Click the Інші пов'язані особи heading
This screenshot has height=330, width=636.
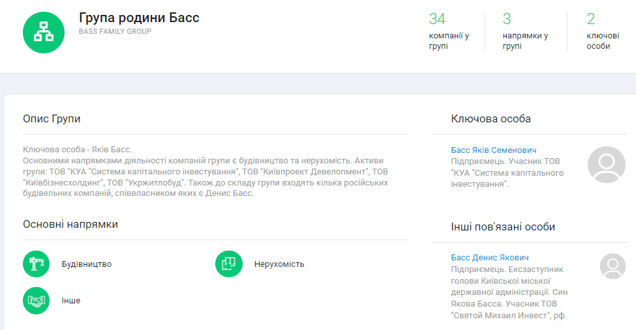pos(503,227)
